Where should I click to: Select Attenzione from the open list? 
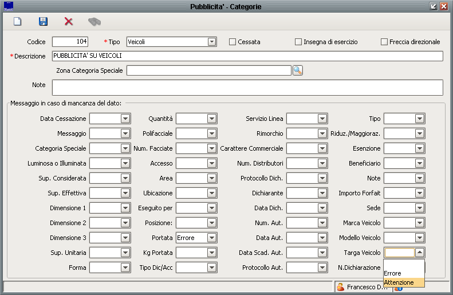(x=399, y=282)
